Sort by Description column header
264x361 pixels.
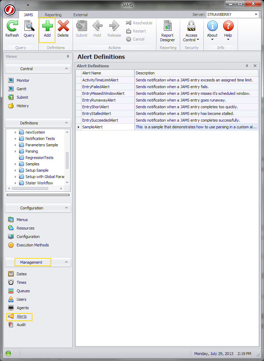tap(196, 73)
